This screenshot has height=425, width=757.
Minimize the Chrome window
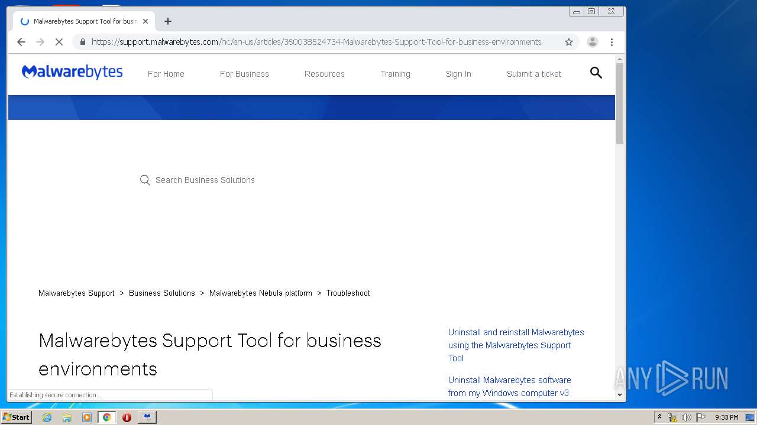coord(577,11)
